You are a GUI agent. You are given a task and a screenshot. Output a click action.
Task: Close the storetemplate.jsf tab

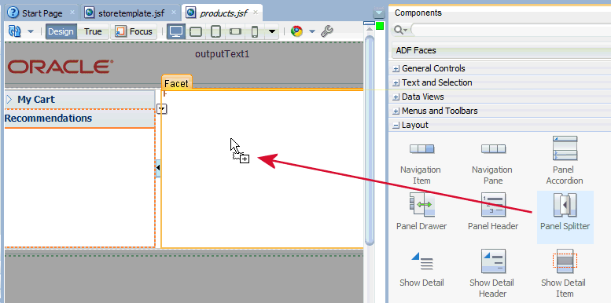174,13
